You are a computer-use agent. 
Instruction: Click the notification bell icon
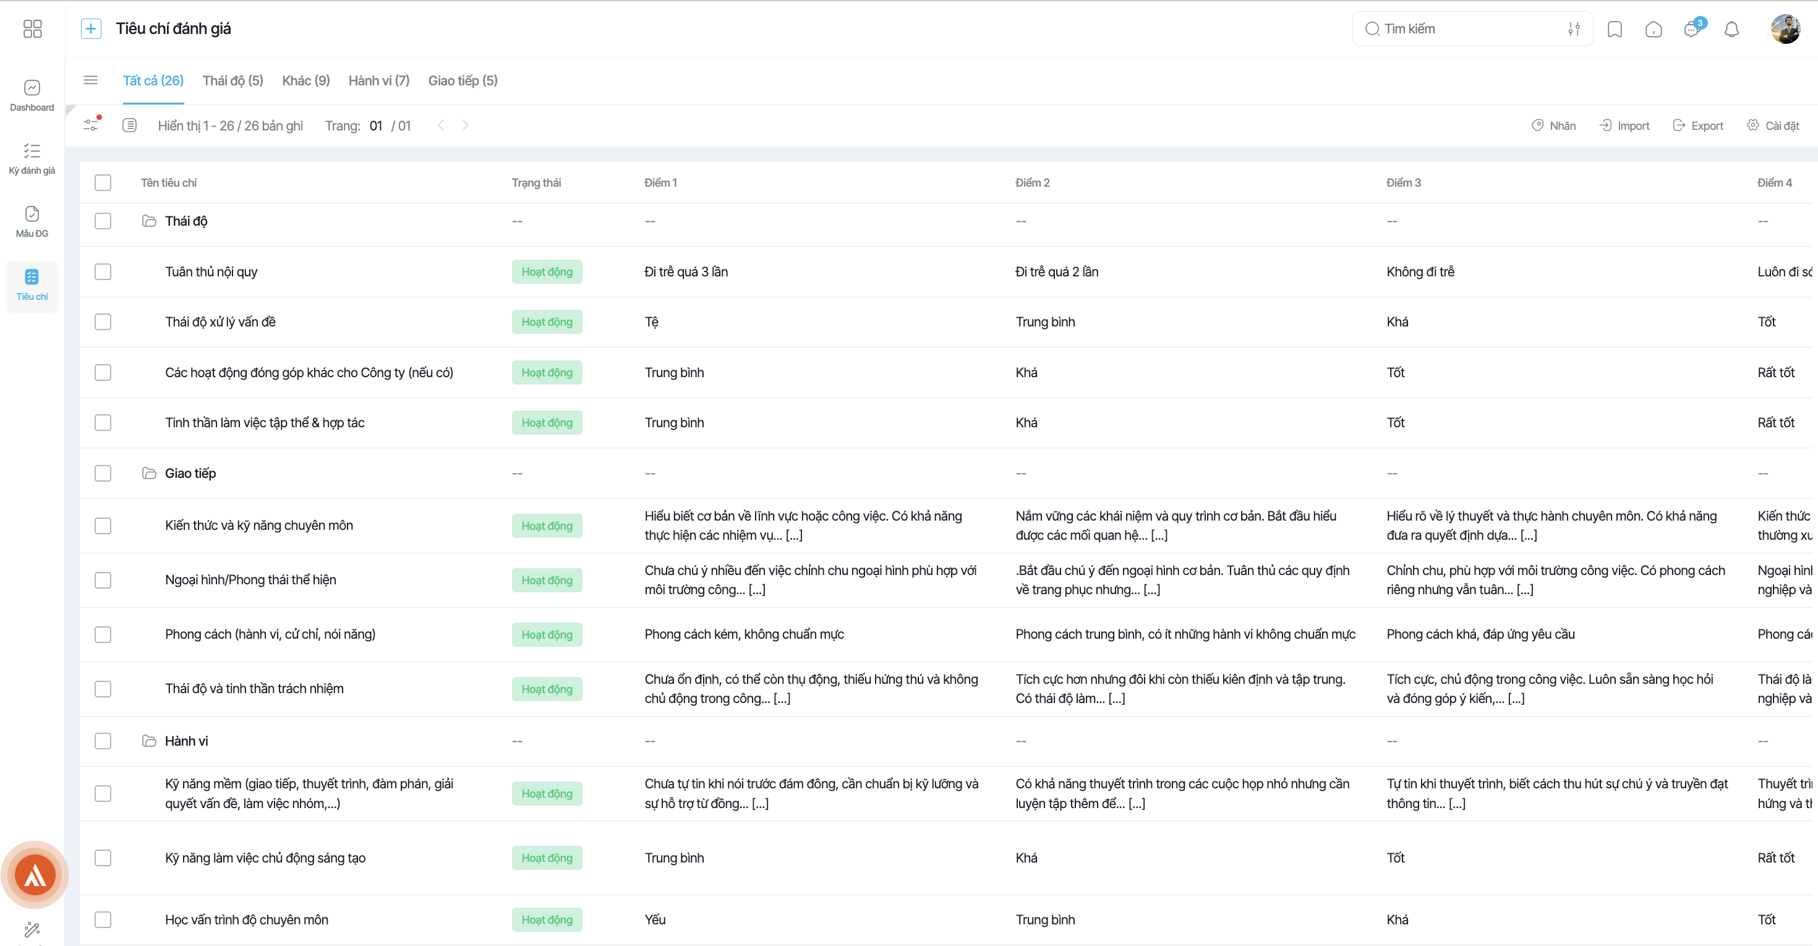(1731, 29)
